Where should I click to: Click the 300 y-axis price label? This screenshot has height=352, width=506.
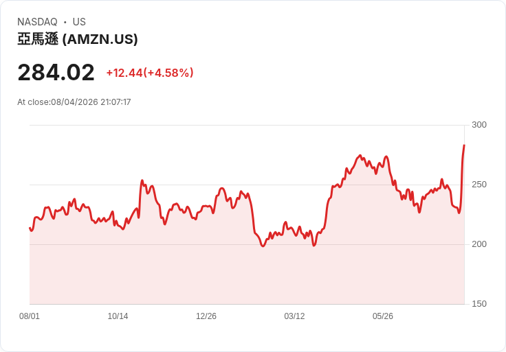point(479,125)
